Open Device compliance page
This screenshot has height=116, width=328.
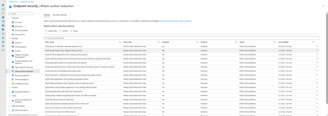click(x=22, y=79)
